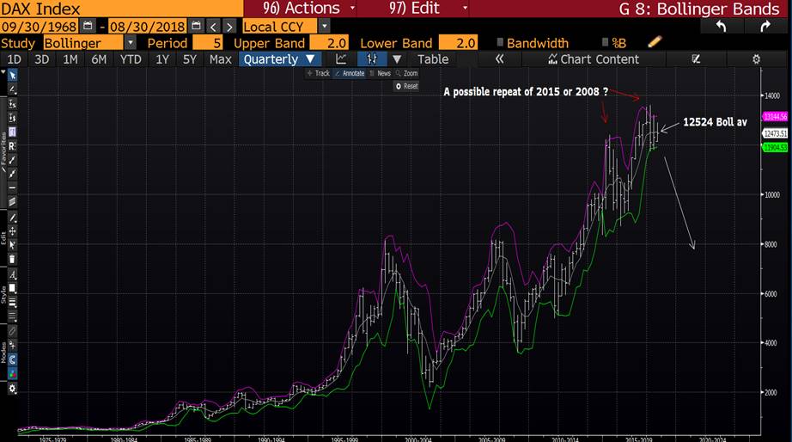Open chart settings gear at top right
The height and width of the screenshot is (442, 792).
tap(756, 59)
